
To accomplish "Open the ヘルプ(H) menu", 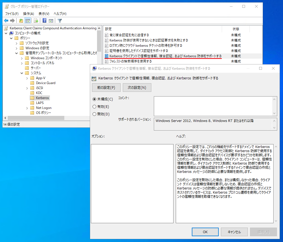I will coord(60,14).
